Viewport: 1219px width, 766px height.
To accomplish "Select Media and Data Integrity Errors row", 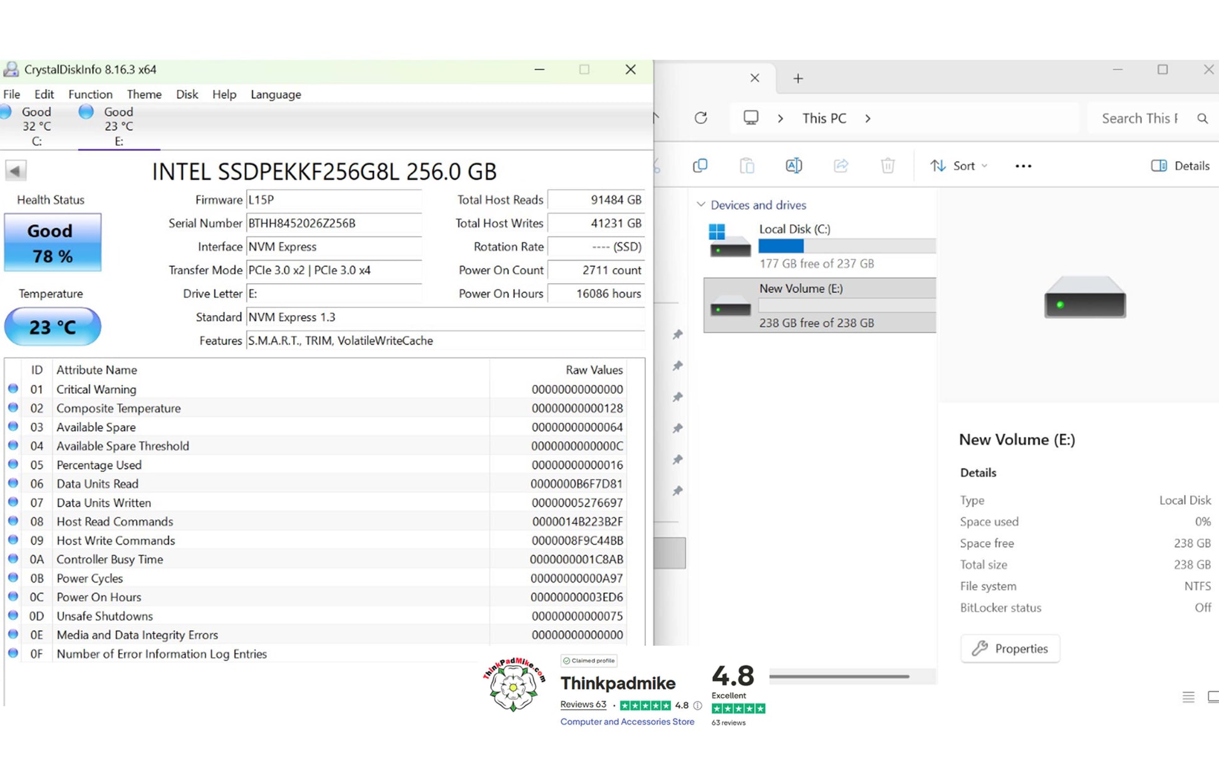I will pyautogui.click(x=316, y=634).
